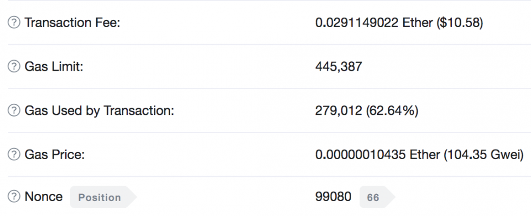The width and height of the screenshot is (531, 216).
Task: Click the question mark icon beside Gas Limit
Action: pyautogui.click(x=14, y=67)
